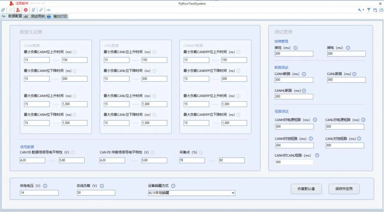Click the funnel filter icon
The width and height of the screenshot is (384, 212).
point(369,10)
